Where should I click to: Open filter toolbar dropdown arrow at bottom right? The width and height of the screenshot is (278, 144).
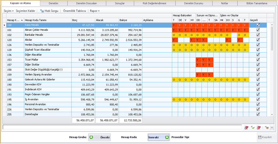272,128
